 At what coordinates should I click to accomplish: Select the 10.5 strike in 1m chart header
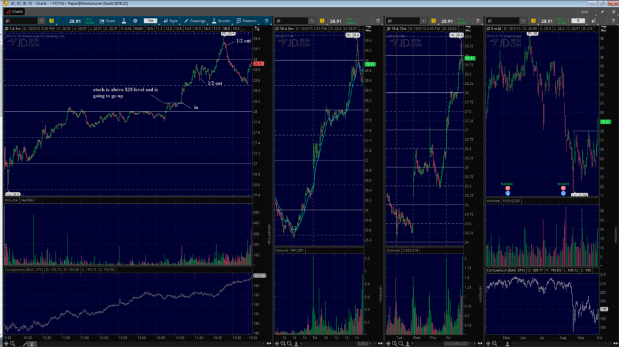pos(150,29)
